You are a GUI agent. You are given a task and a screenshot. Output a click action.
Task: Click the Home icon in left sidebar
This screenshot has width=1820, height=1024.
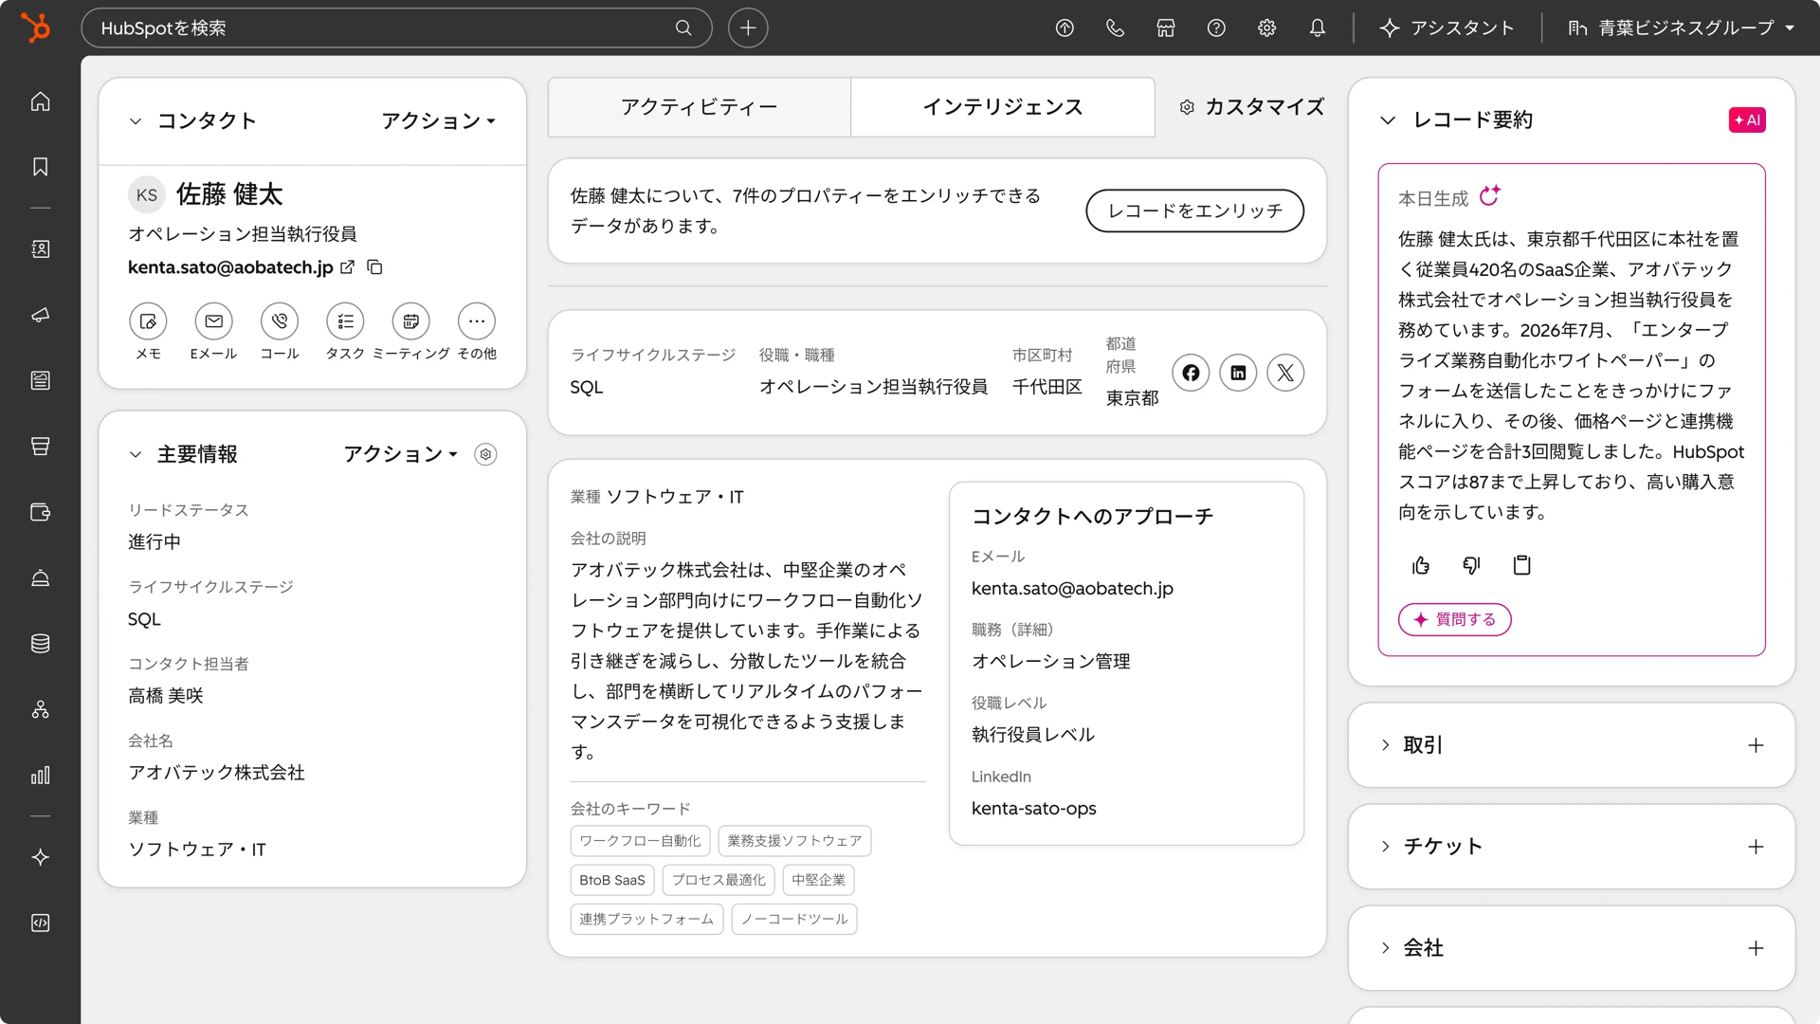[x=40, y=101]
